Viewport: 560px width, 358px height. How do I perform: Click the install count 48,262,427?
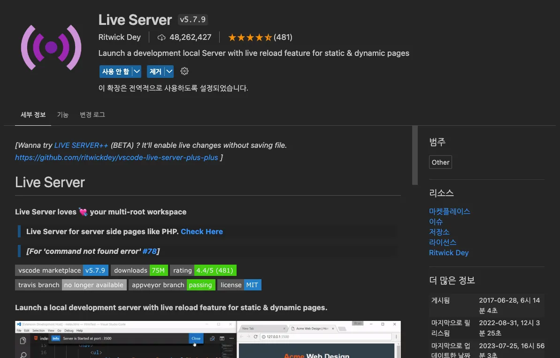[191, 37]
